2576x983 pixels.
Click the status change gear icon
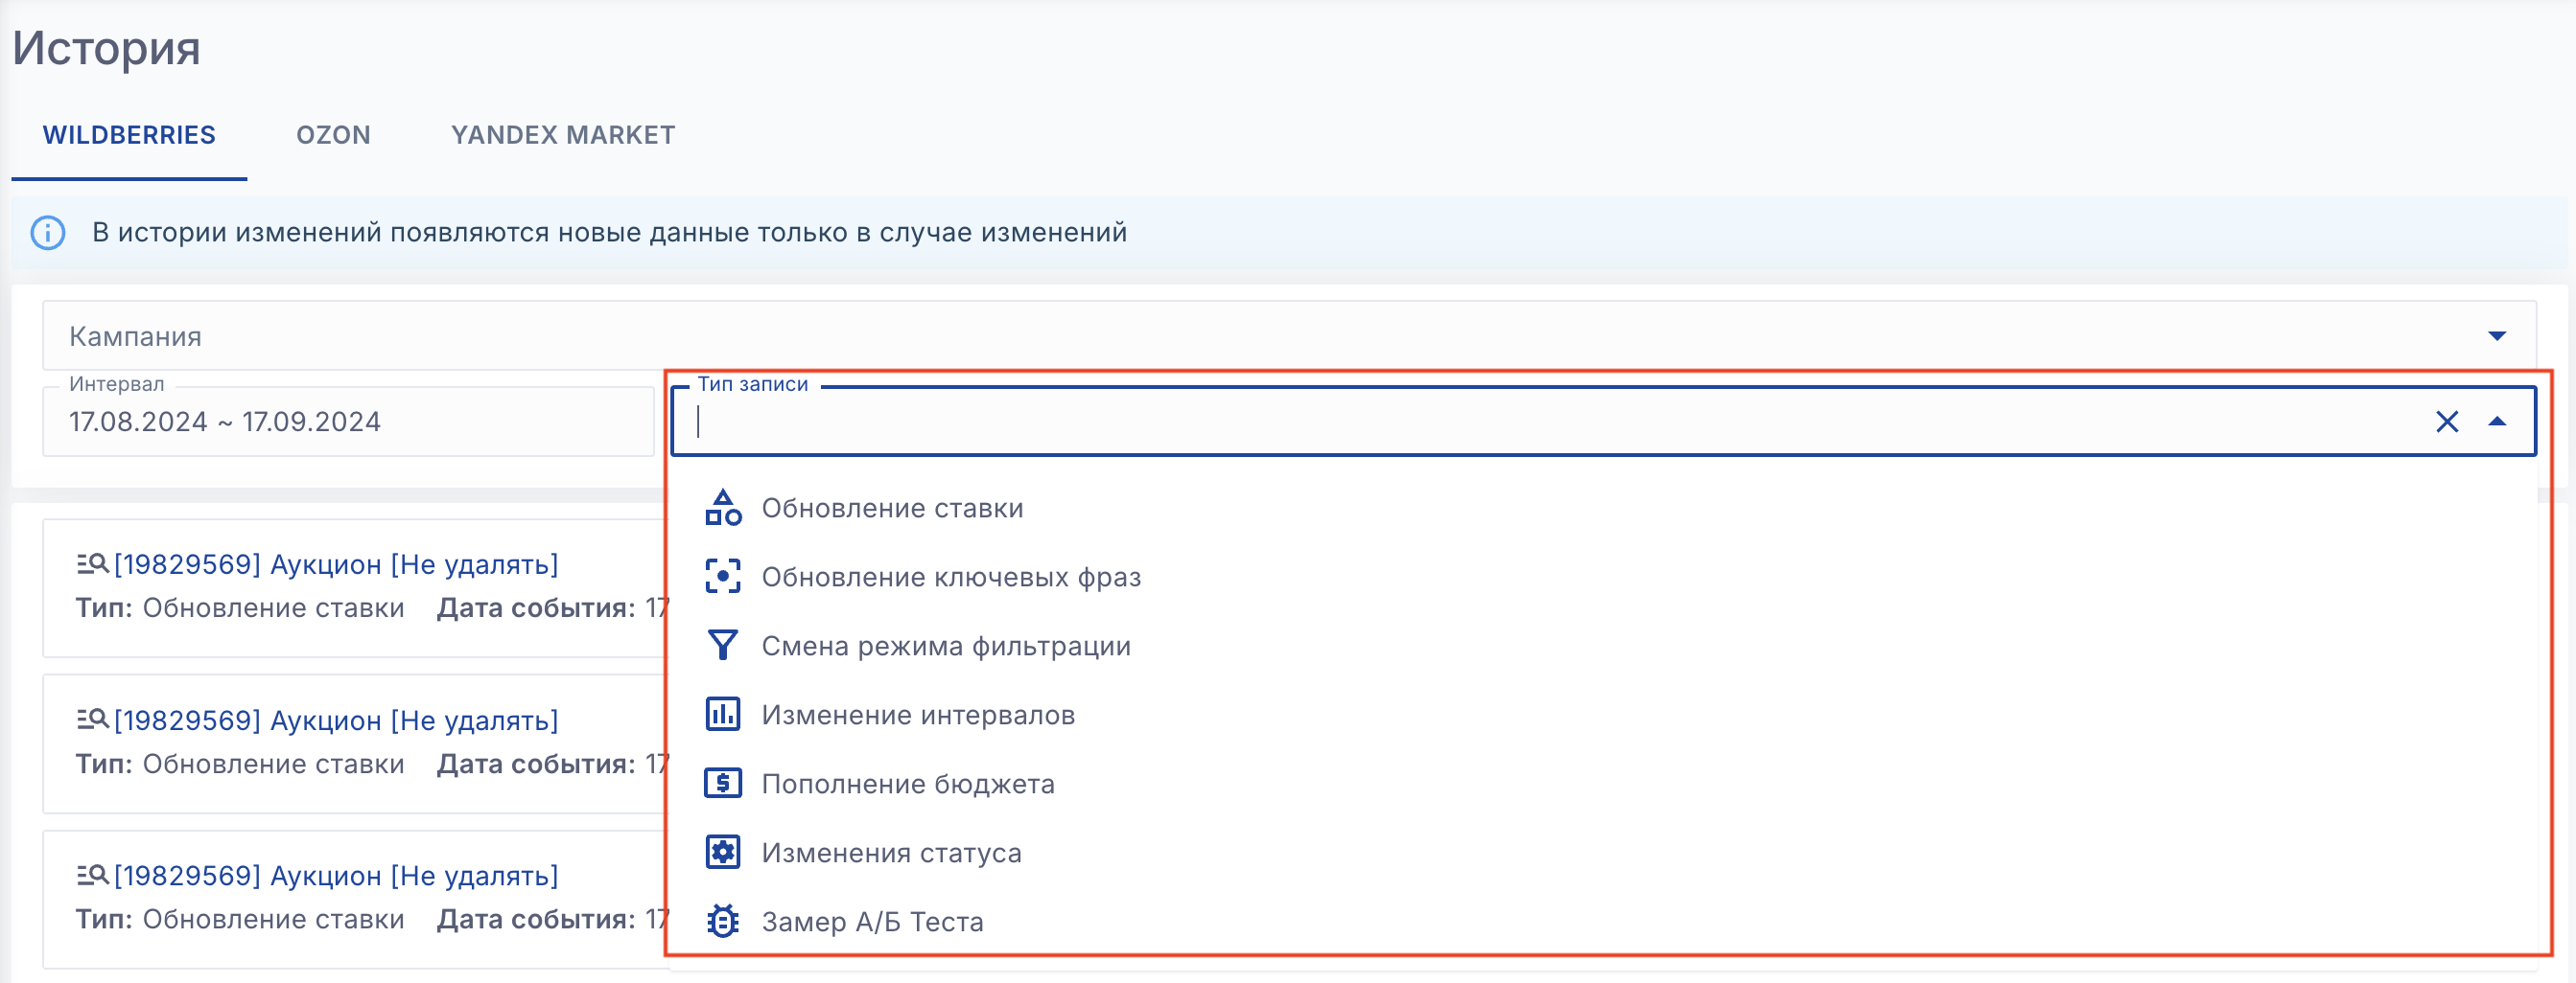coord(722,852)
